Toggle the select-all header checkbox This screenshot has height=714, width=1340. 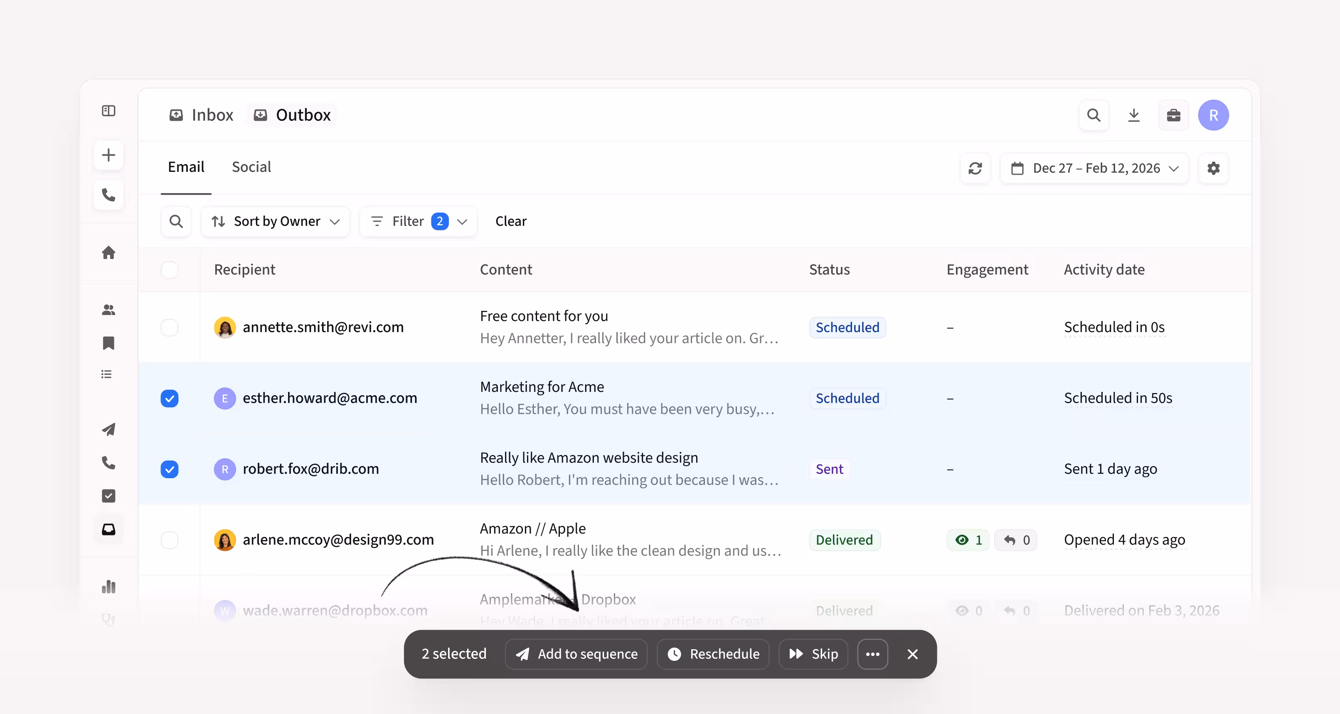[x=170, y=270]
